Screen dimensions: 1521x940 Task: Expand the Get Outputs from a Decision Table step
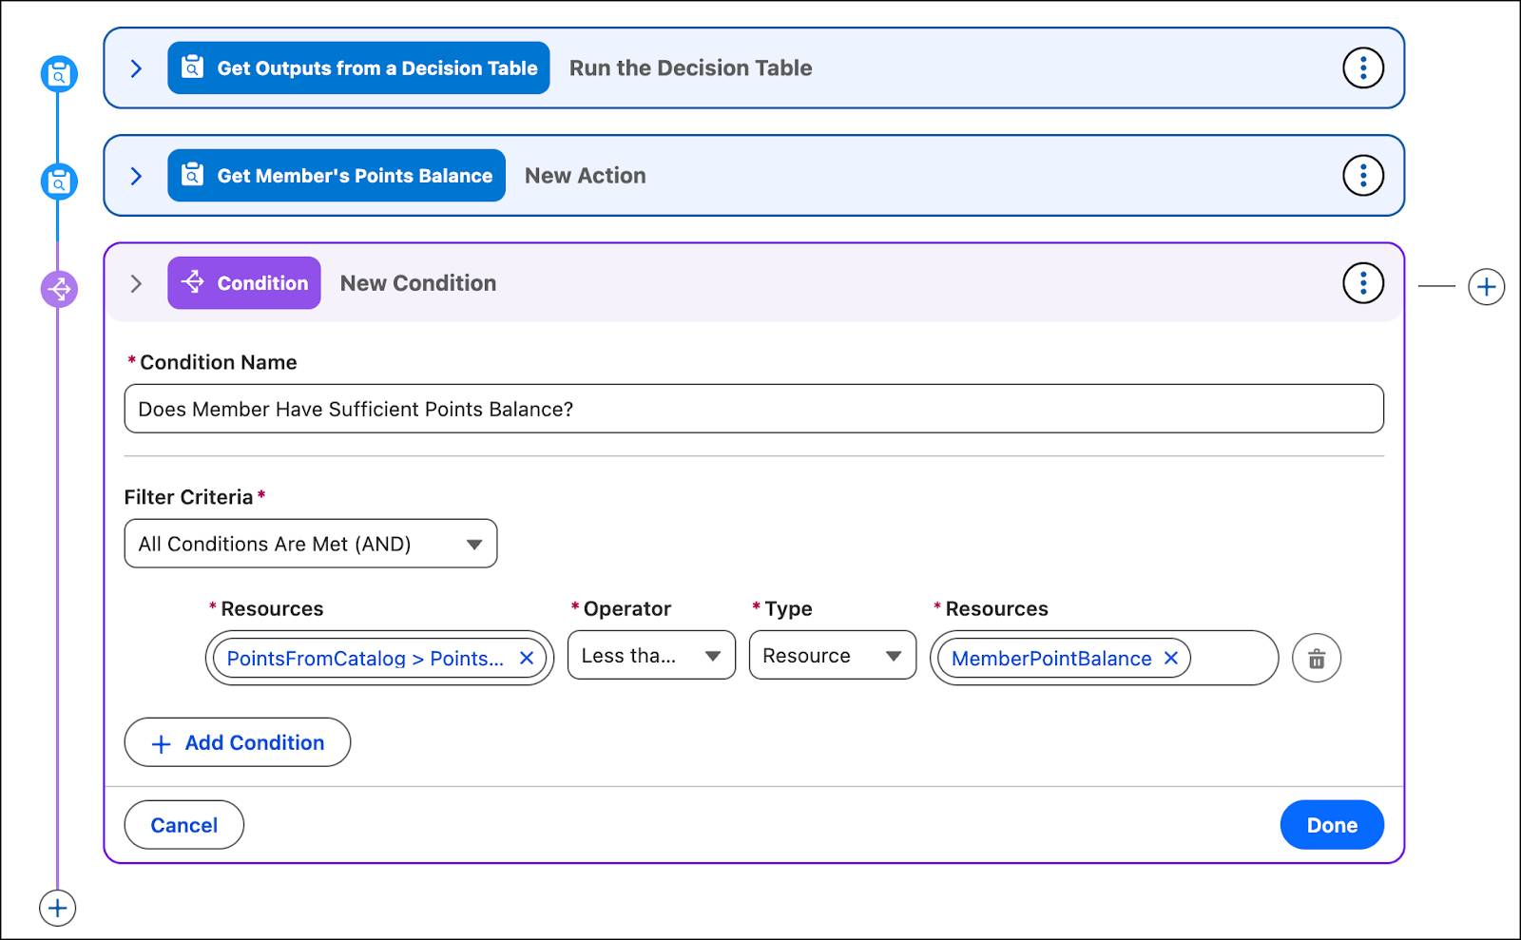(x=136, y=68)
